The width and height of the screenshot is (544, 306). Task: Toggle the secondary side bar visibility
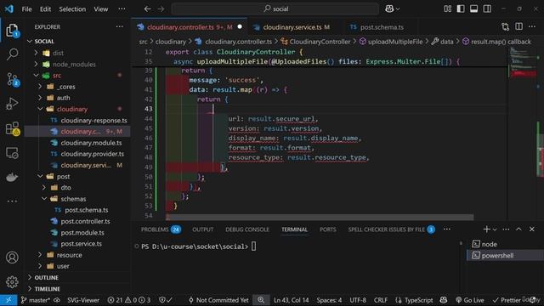click(x=487, y=9)
